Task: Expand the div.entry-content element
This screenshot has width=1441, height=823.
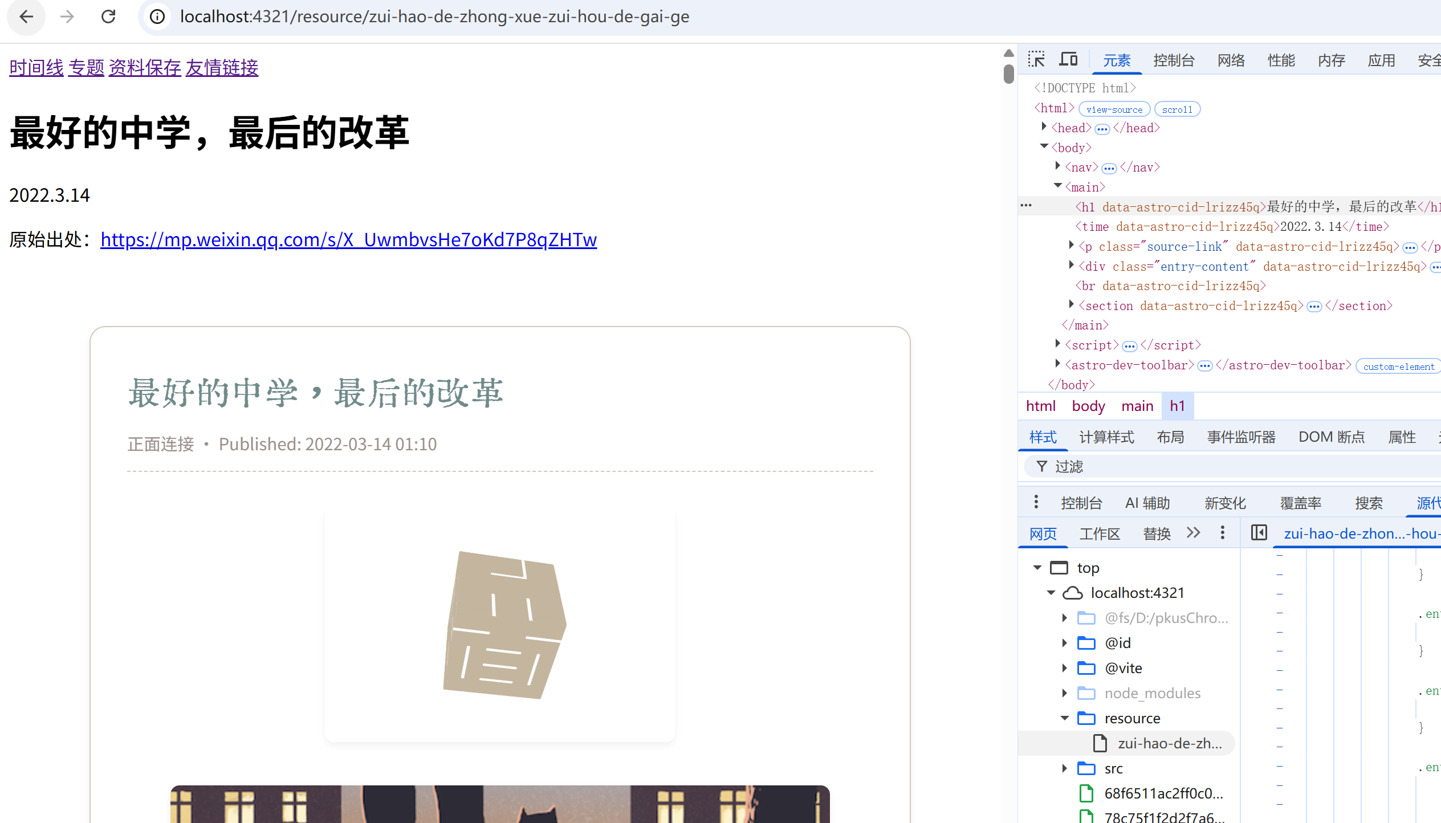Action: tap(1071, 265)
